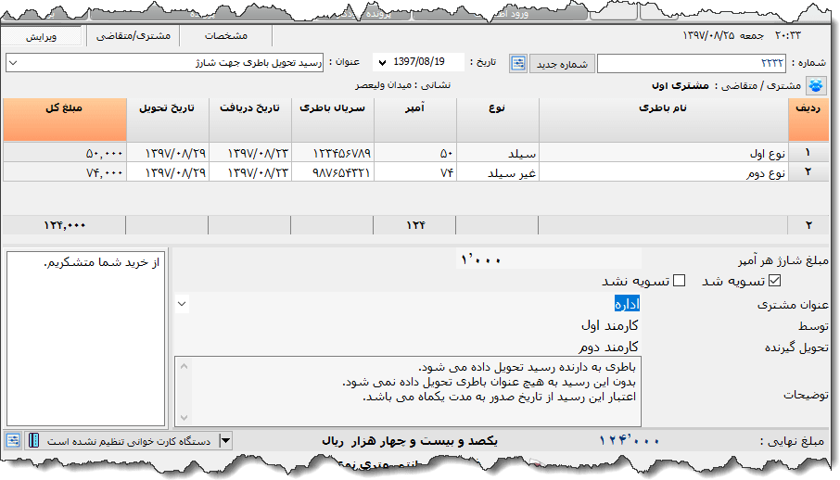Click the serial cell ۹۸۷۶۵۴۳۲۱
Viewport: 840px width, 480px height.
[x=333, y=172]
